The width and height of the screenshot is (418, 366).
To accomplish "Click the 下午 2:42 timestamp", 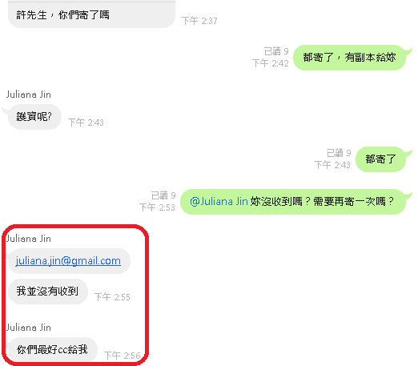I will coord(271,63).
